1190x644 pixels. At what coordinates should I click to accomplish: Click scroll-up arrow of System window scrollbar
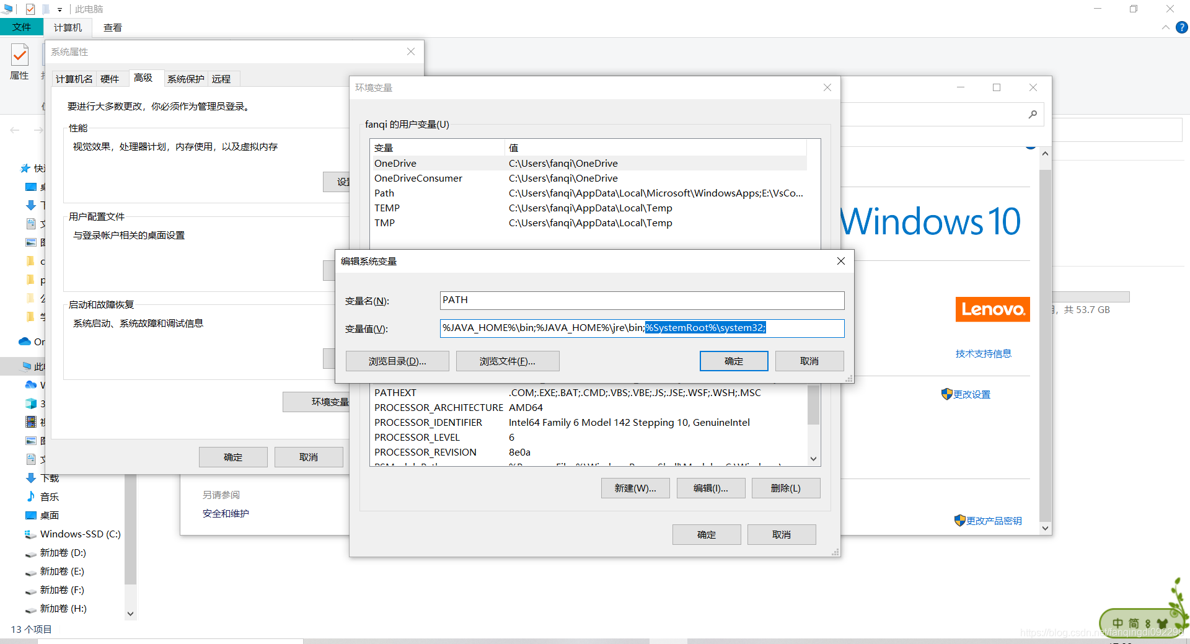[1045, 153]
